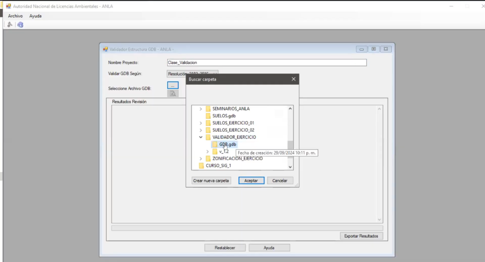Minimize the Validador Estructura GDB window
Screen dimensions: 485x262
pyautogui.click(x=361, y=49)
